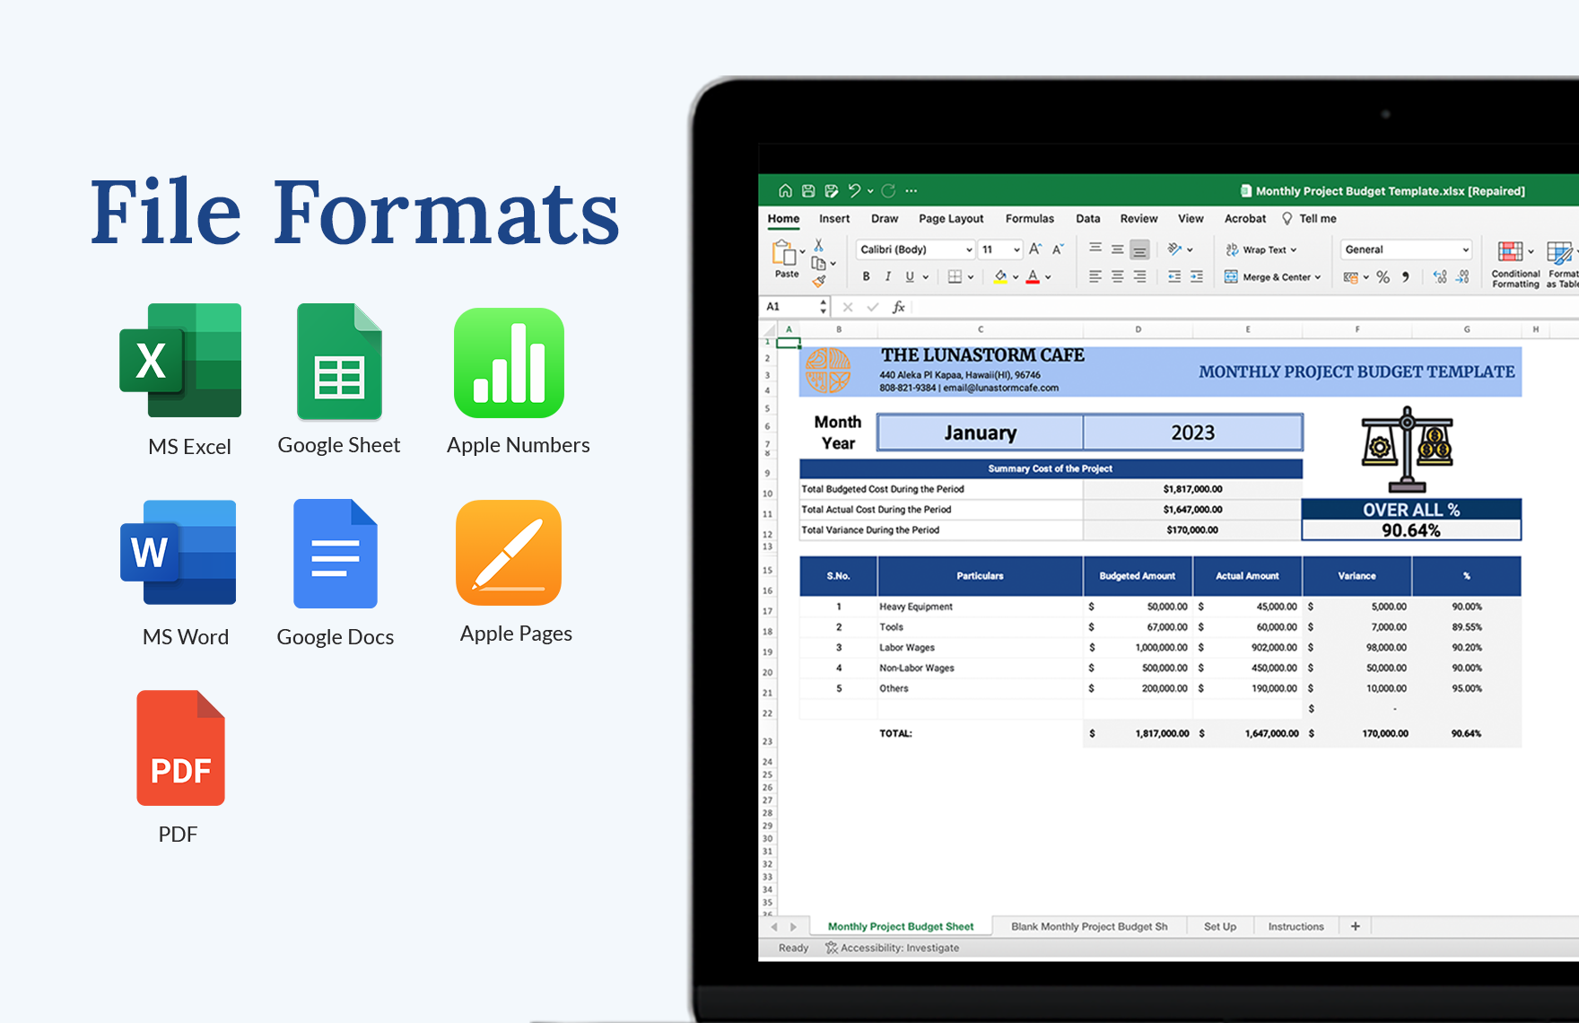Select the Format Painter brush
The width and height of the screenshot is (1579, 1023).
click(x=818, y=281)
